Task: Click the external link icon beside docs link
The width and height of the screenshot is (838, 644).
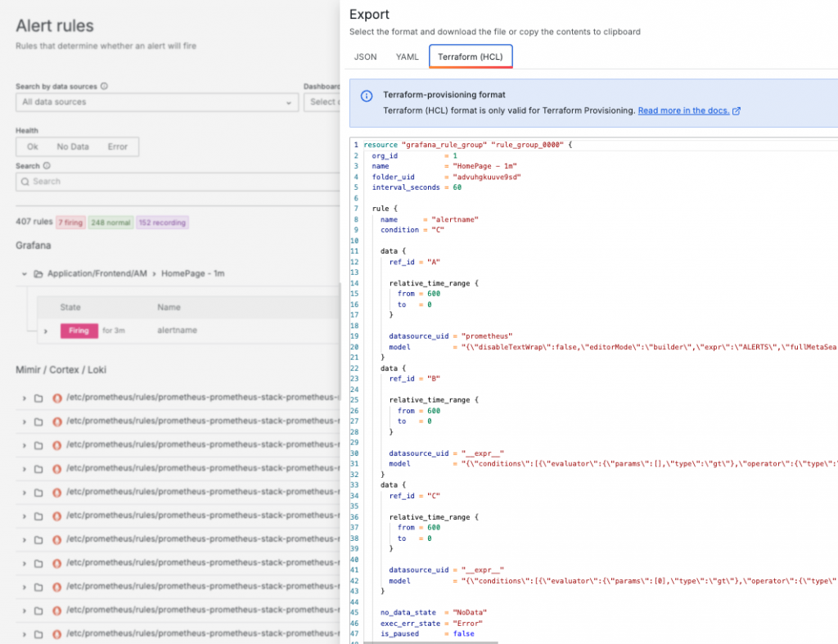Action: point(737,110)
